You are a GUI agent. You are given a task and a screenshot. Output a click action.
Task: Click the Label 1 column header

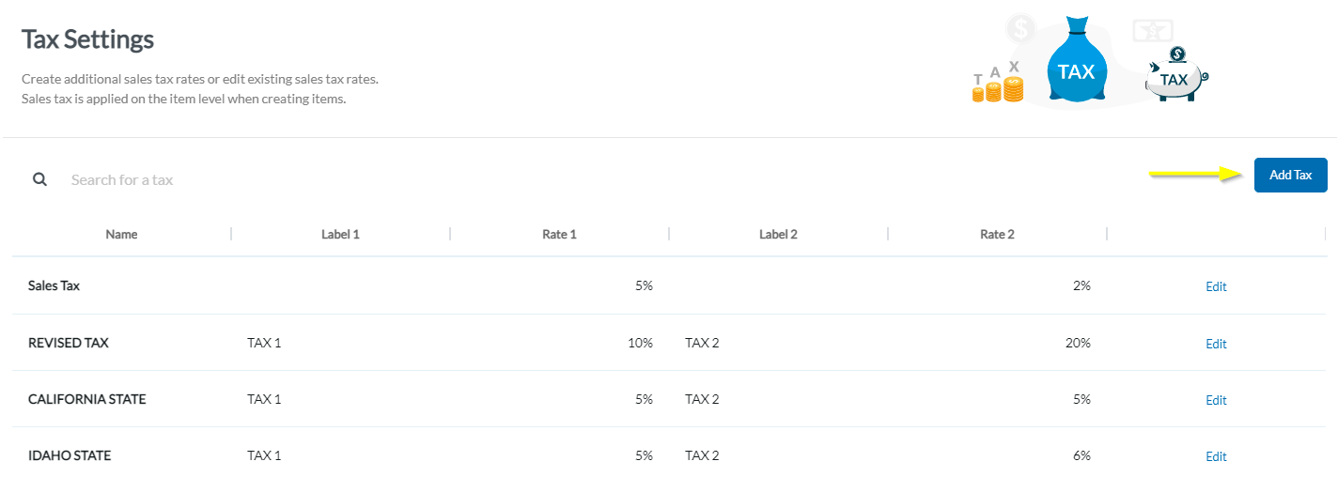click(x=340, y=234)
